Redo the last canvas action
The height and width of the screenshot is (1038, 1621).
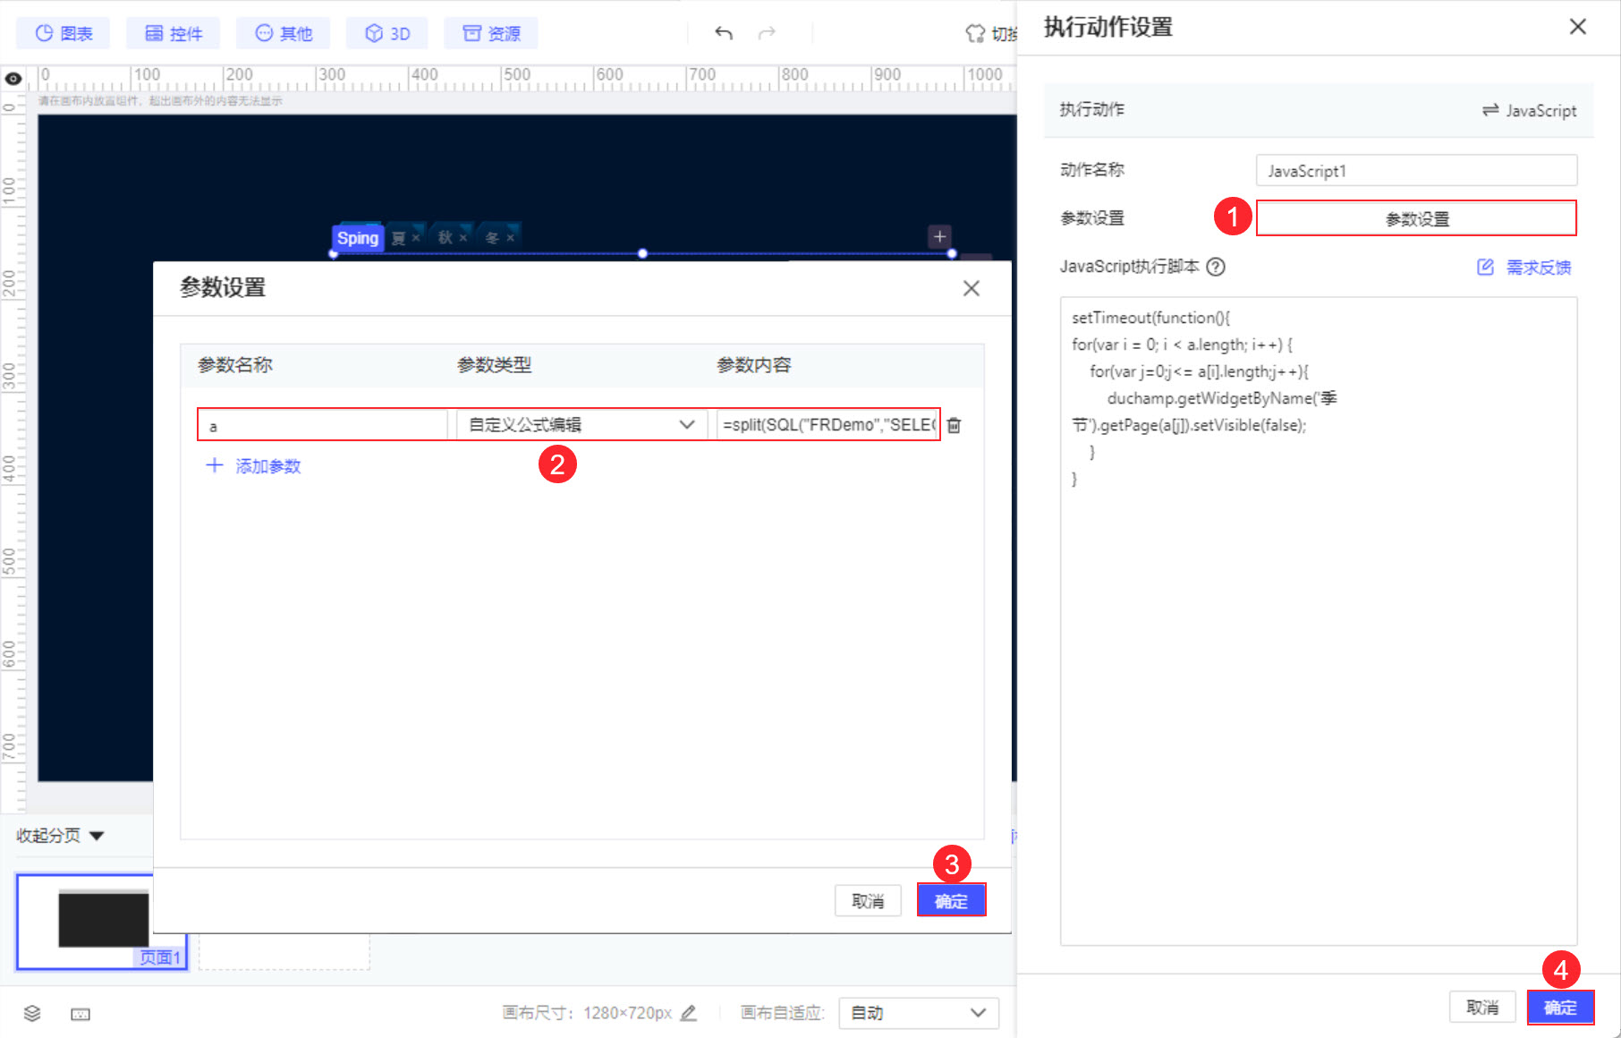coord(767,33)
